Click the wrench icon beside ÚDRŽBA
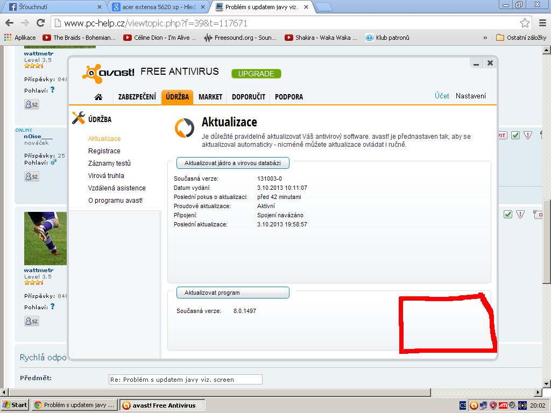Screen dimensions: 551x413 pyautogui.click(x=79, y=118)
